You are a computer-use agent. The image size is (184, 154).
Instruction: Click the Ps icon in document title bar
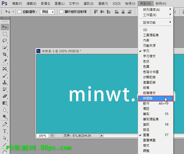tap(38, 51)
